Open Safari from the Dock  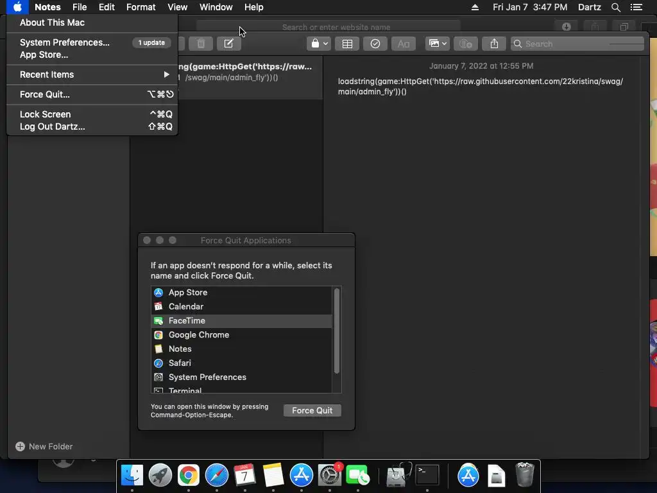217,476
